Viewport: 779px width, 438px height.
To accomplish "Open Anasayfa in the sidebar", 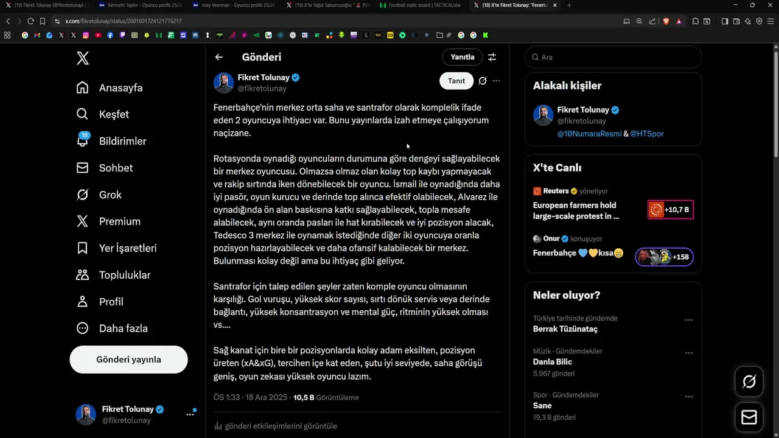I will point(110,88).
